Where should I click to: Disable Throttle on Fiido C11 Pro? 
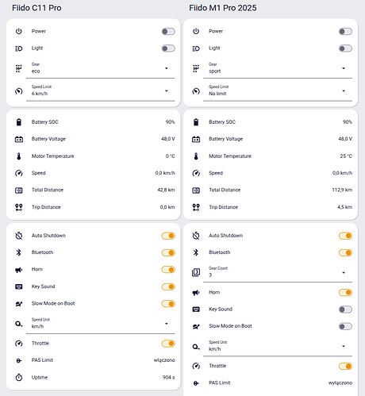[168, 344]
